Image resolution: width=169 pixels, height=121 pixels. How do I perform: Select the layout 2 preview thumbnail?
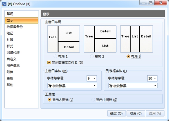pyautogui.click(x=100, y=39)
